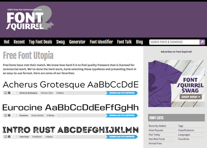Click the Intro Rust font sample preview
207x148 pixels.
[70, 130]
